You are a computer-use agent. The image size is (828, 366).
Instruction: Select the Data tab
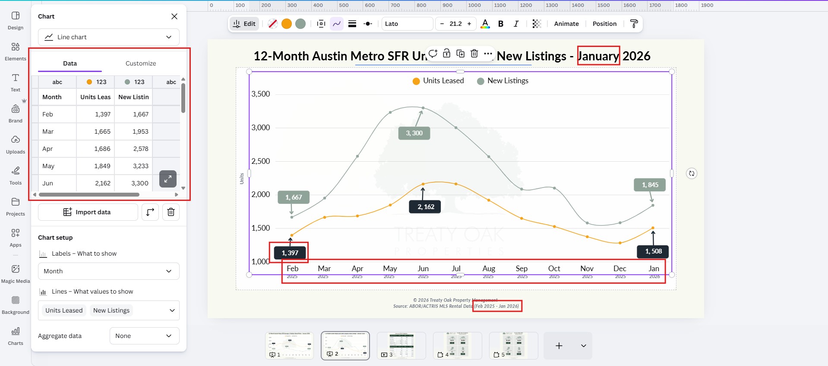click(70, 63)
